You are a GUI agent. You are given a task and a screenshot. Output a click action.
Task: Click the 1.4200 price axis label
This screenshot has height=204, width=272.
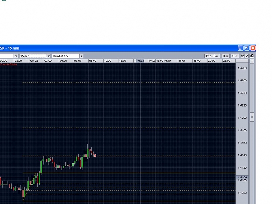242,118
